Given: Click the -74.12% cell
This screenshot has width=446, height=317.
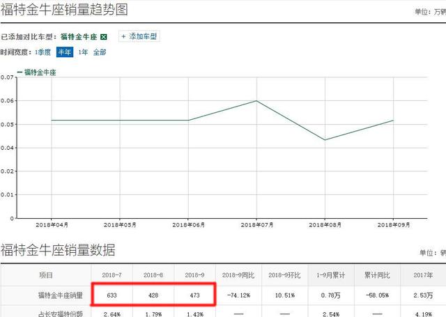Looking at the screenshot, I should tap(238, 295).
